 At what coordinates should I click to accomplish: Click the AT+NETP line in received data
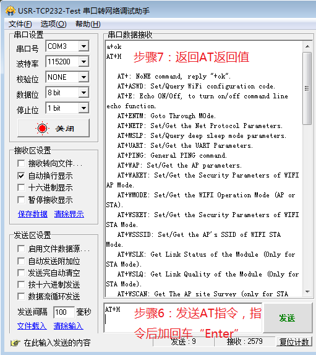(x=200, y=126)
